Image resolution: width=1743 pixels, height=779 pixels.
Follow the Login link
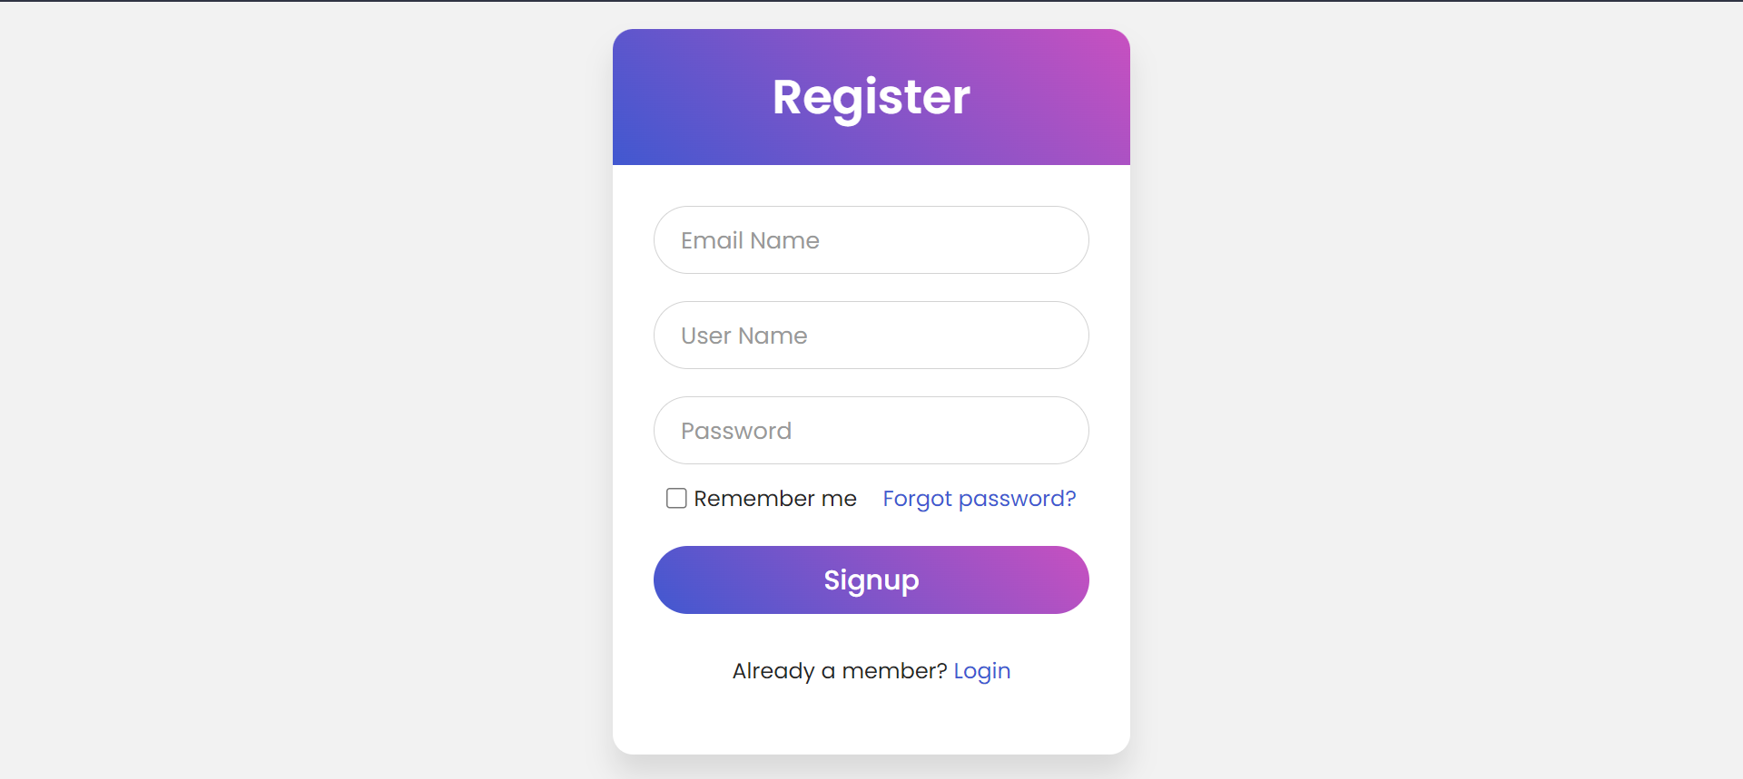(981, 671)
